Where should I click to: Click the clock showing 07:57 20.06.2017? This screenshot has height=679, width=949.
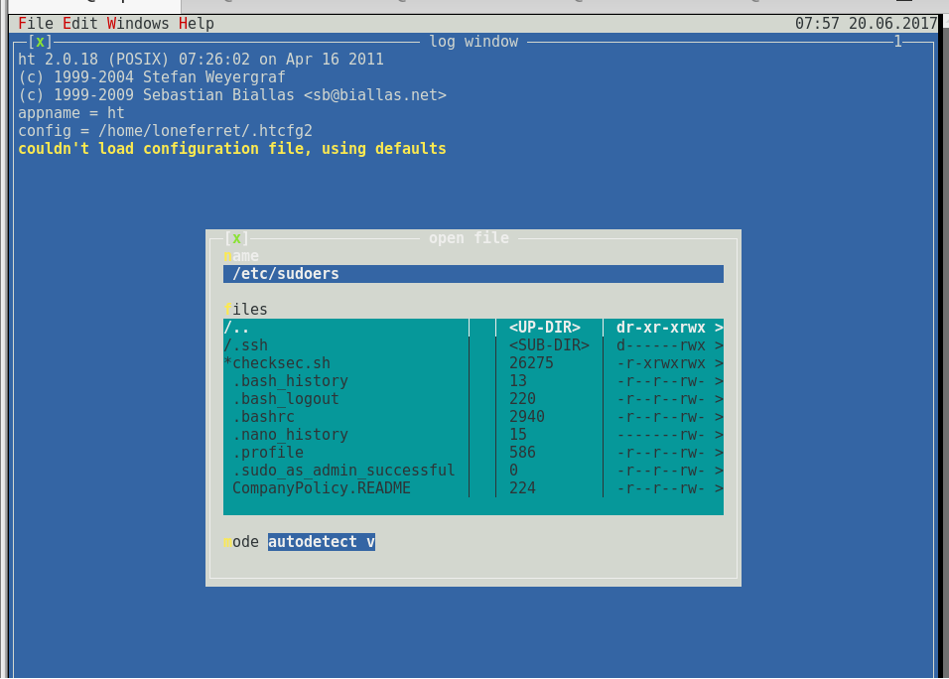pyautogui.click(x=866, y=24)
